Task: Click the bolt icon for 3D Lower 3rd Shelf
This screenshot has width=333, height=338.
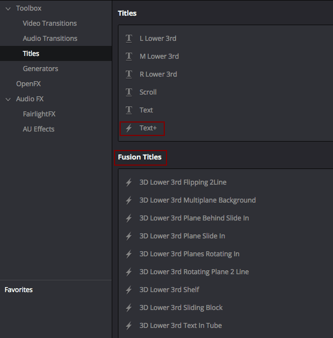Action: [x=129, y=290]
